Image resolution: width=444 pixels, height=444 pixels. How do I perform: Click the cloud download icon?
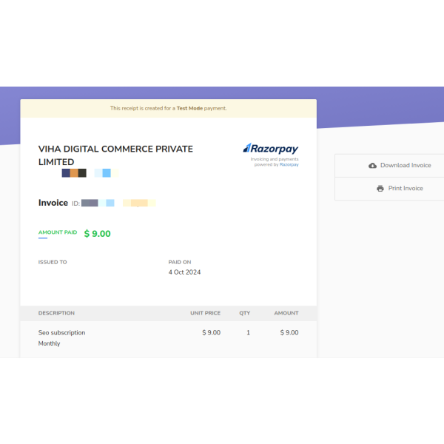(372, 166)
